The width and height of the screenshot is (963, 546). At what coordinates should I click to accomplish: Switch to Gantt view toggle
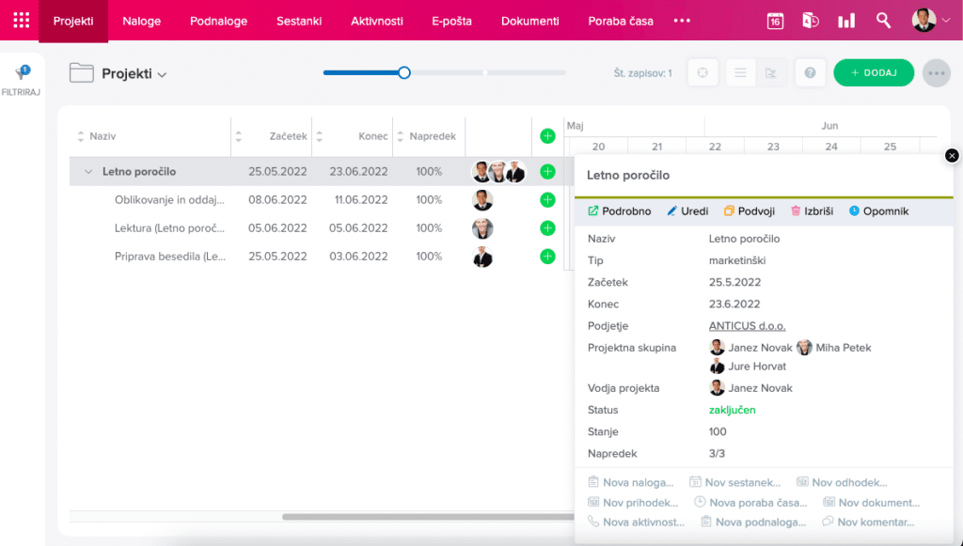coord(771,73)
